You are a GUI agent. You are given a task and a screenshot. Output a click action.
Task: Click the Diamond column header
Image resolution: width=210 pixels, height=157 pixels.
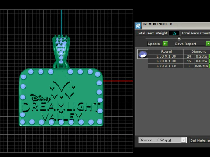(x=197, y=51)
